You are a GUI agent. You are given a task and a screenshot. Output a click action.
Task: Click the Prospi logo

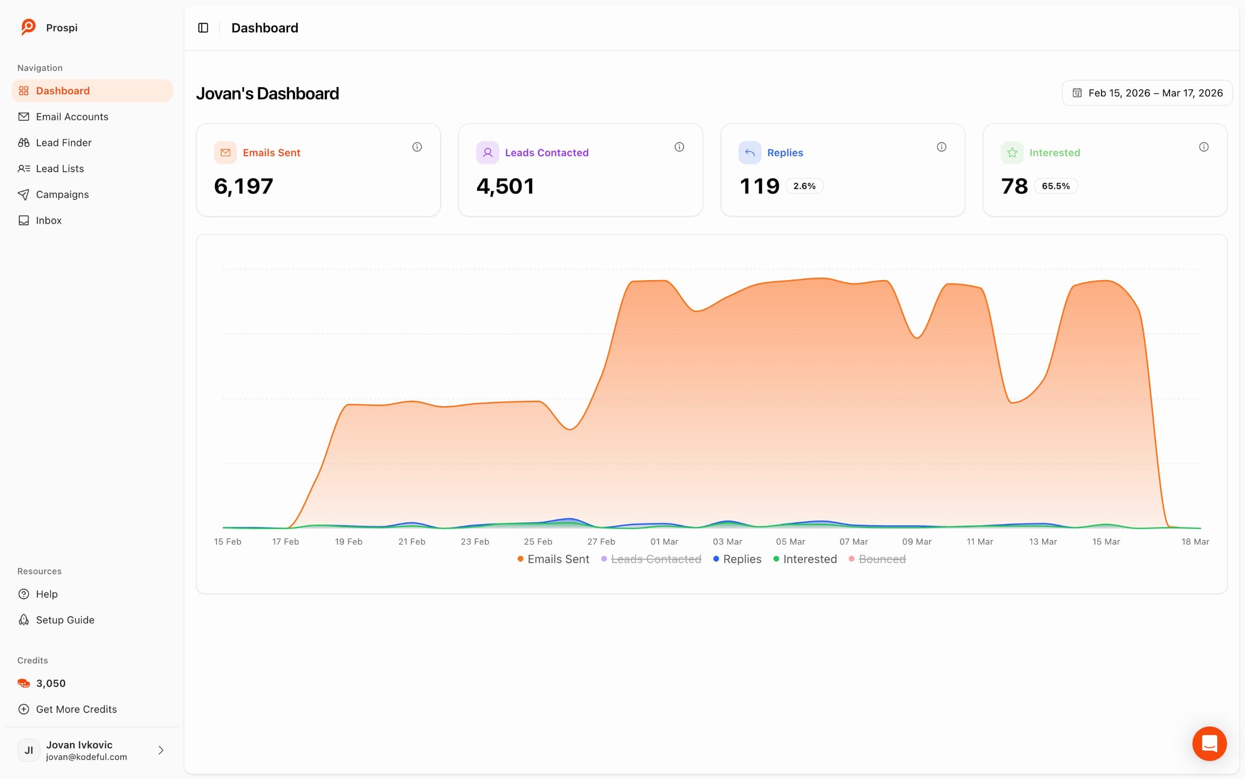tap(50, 27)
